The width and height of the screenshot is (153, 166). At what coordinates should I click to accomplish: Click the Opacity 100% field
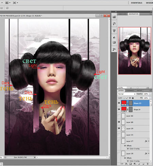146,94
